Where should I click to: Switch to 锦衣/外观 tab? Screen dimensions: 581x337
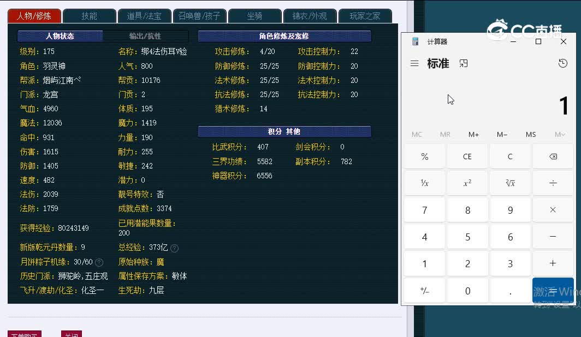[310, 16]
